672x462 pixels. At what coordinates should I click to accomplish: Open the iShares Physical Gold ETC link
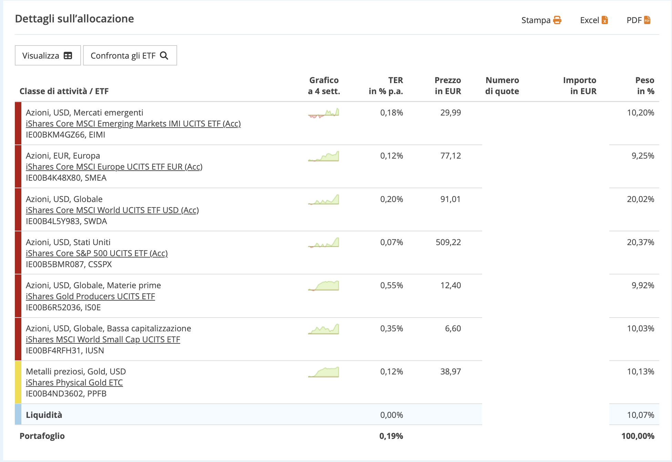pos(74,383)
